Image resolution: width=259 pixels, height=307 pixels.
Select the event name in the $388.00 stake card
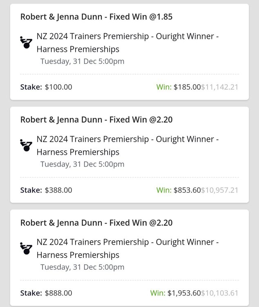[x=128, y=145]
